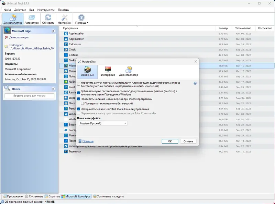
Task: Select the NVIDIA app icon in list
Action: (66, 82)
